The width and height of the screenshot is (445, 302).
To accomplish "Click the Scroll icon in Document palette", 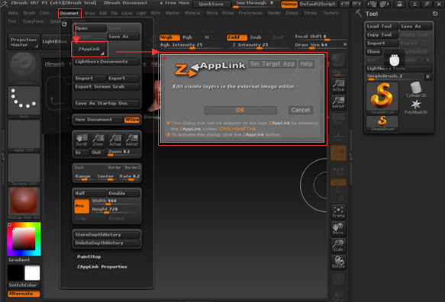I will click(82, 140).
